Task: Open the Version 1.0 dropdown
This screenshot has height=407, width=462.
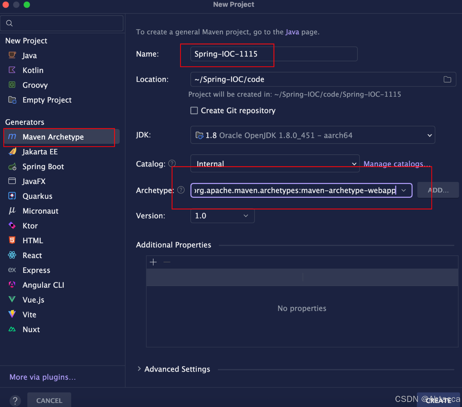Action: pos(223,216)
